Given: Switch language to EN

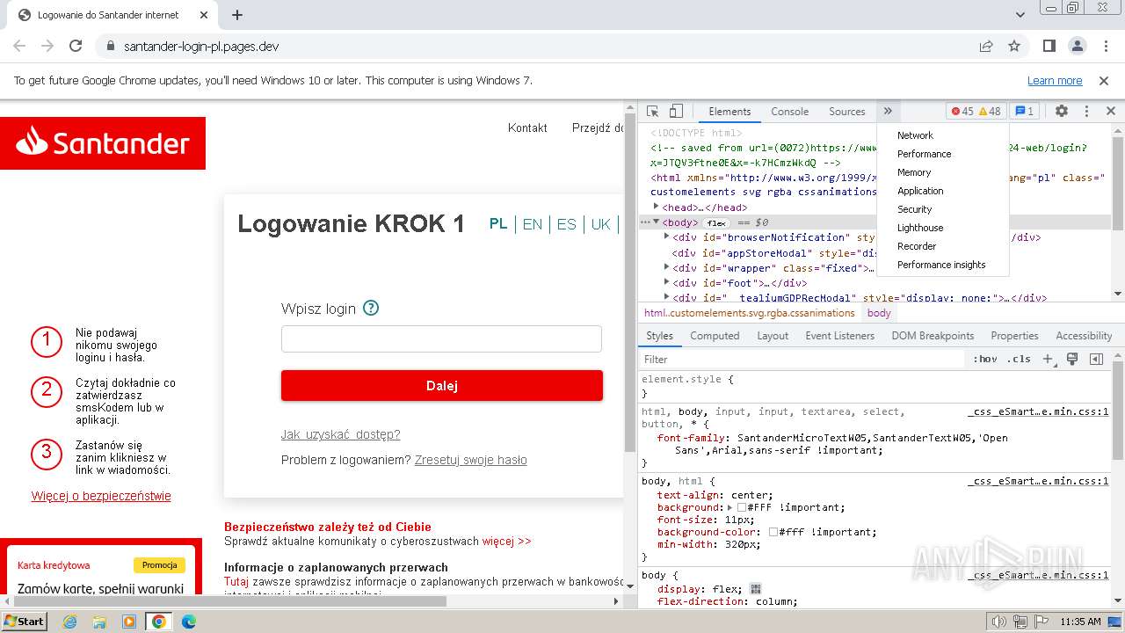Looking at the screenshot, I should (533, 224).
